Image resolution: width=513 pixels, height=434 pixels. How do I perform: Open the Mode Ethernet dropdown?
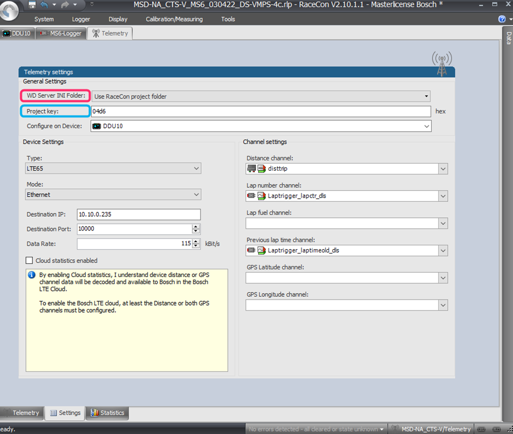tap(113, 194)
